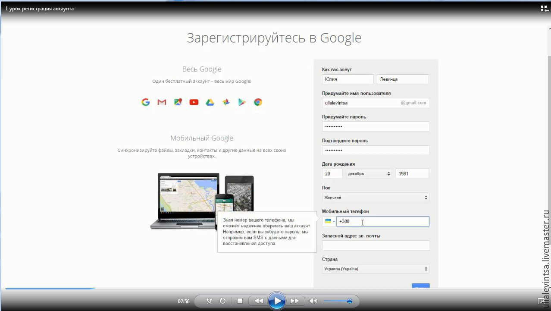This screenshot has height=311, width=551.
Task: Click the birth year field 1981
Action: [412, 173]
